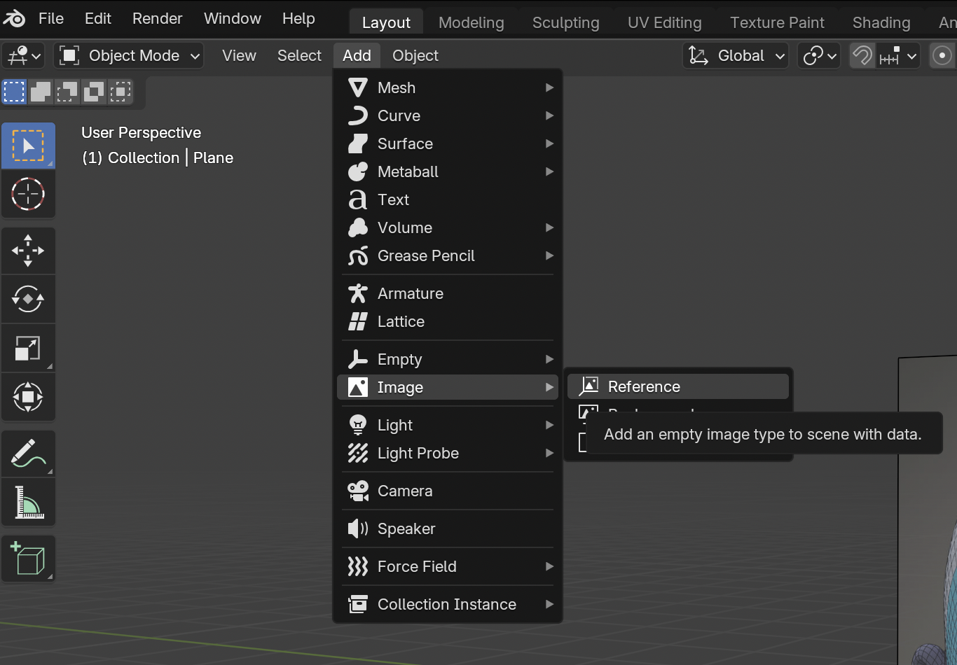Open Global transform orientation dropdown
The height and width of the screenshot is (665, 957).
pyautogui.click(x=736, y=56)
